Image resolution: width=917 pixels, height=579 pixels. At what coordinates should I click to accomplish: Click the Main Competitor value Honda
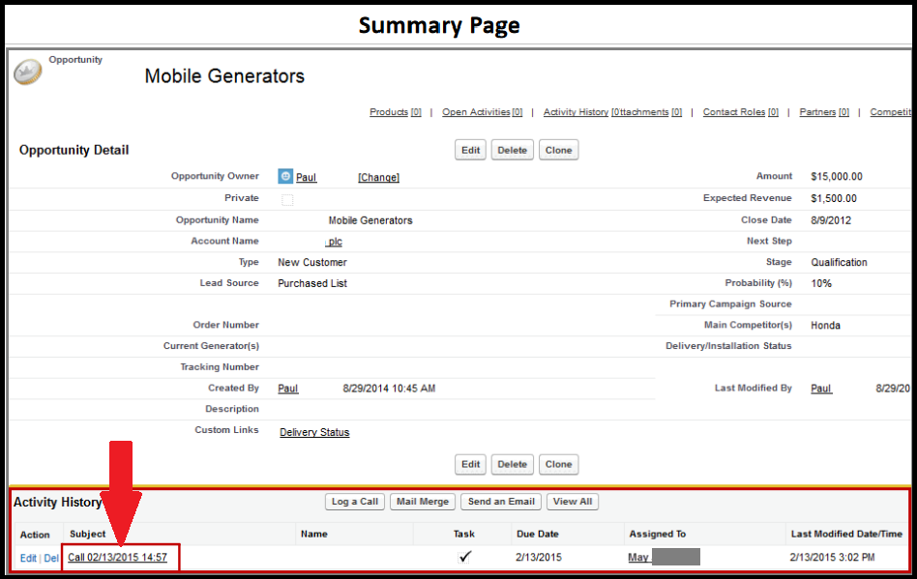[825, 326]
